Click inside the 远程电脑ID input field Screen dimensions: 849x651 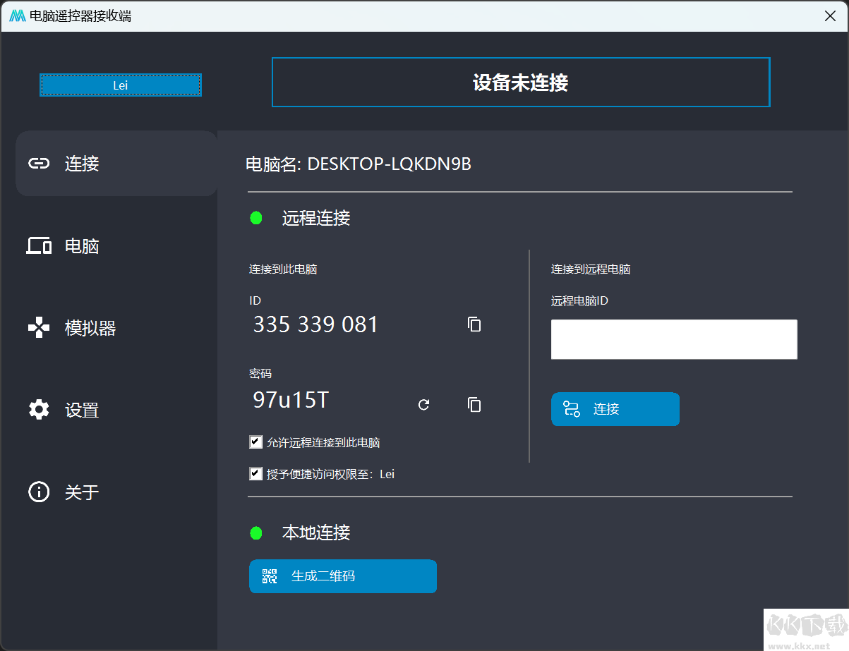(673, 339)
